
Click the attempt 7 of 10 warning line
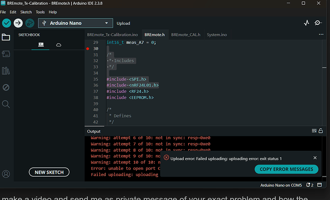[150, 144]
